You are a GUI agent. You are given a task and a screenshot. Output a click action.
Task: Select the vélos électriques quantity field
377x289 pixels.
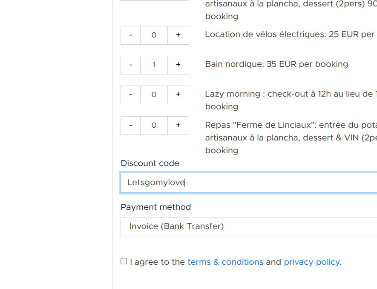(x=154, y=35)
